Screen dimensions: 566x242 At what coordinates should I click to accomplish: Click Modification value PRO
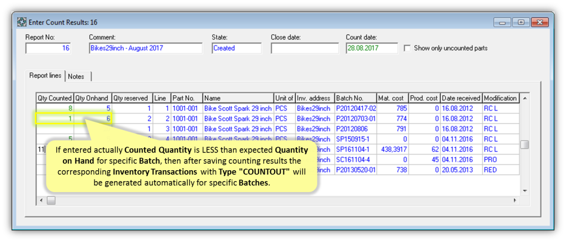[501, 159]
